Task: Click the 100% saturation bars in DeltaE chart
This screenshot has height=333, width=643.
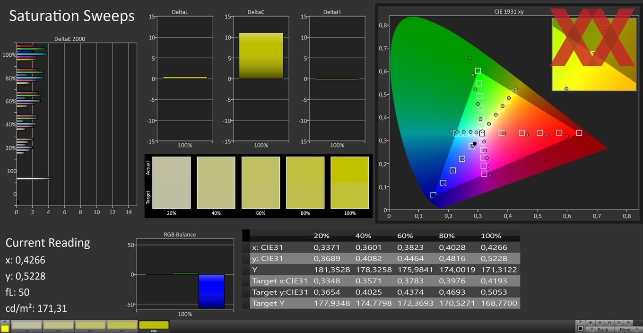Action: tap(32, 53)
